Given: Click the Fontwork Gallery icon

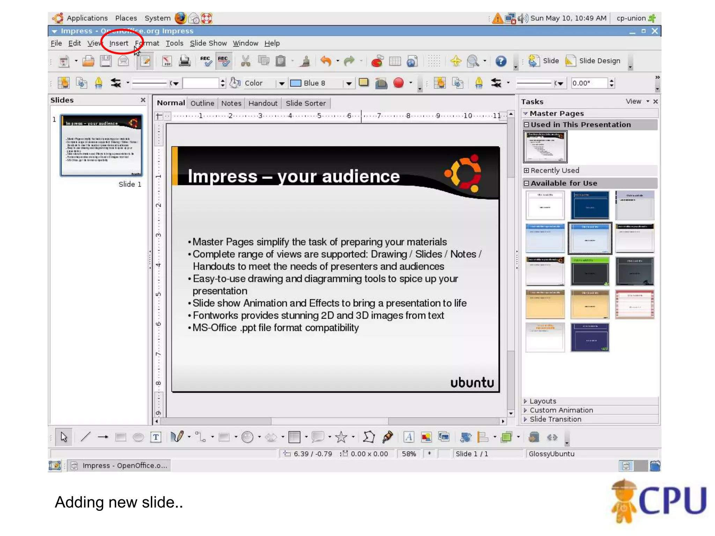Looking at the screenshot, I should pos(408,437).
